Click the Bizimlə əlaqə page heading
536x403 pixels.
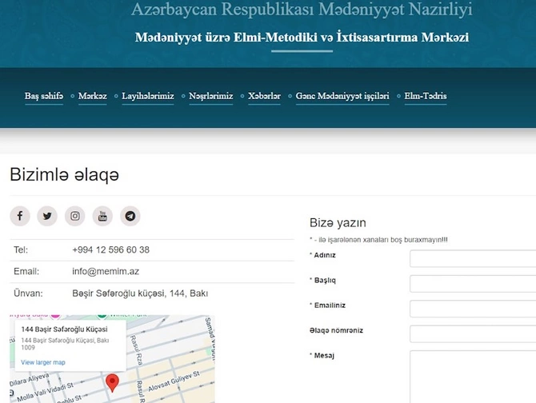click(64, 174)
